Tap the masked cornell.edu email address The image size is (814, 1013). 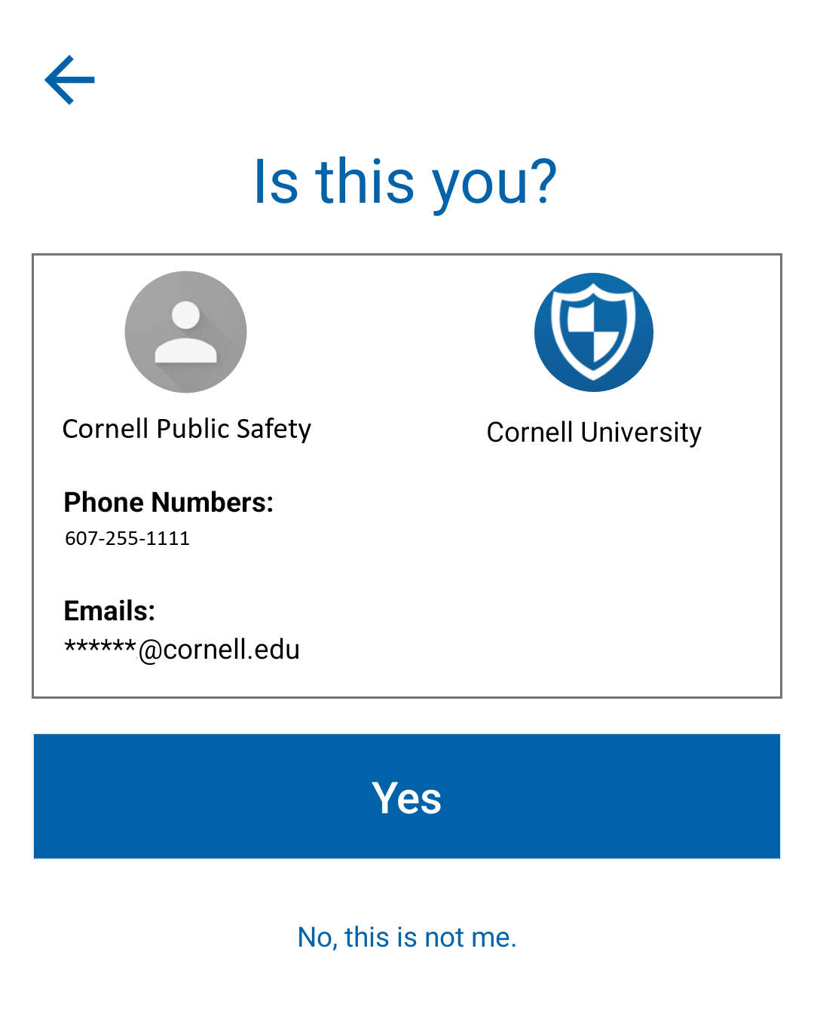pyautogui.click(x=182, y=649)
